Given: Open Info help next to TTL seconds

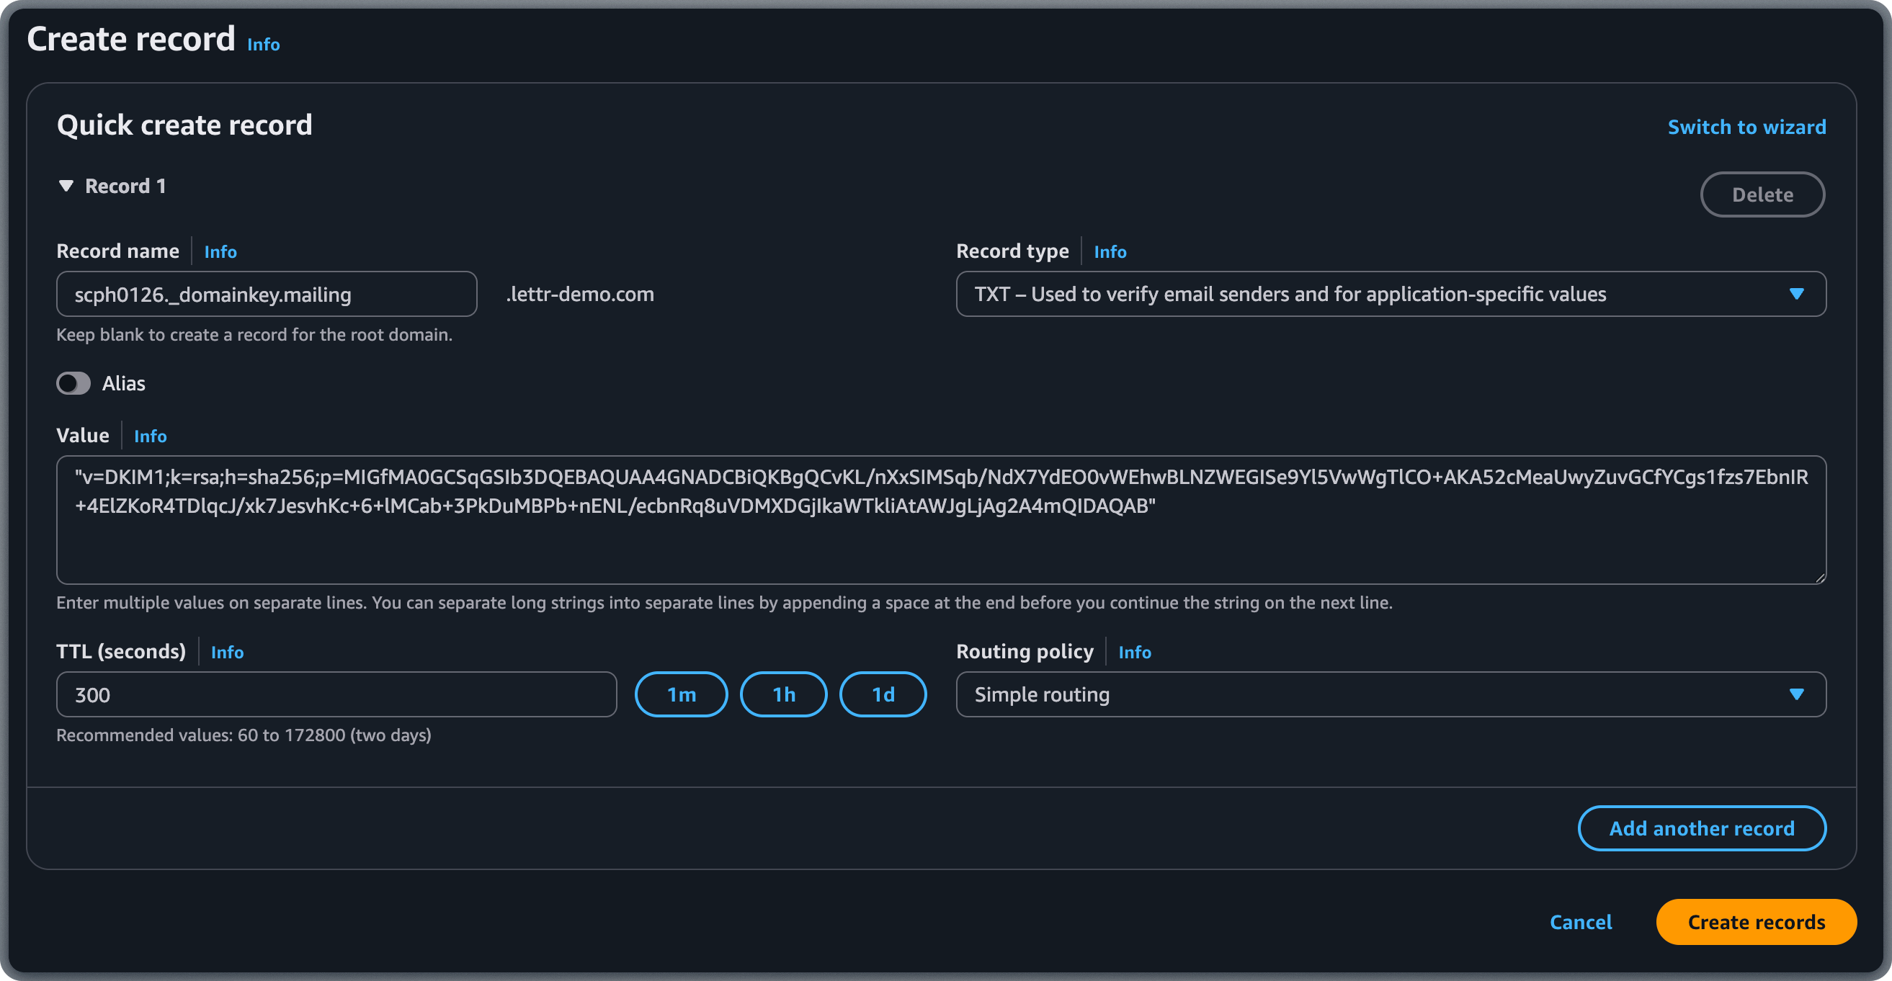Looking at the screenshot, I should coord(227,651).
